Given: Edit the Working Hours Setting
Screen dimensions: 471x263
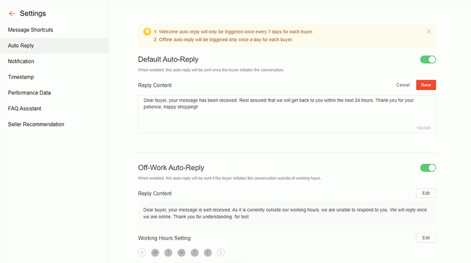Looking at the screenshot, I should click(x=426, y=238).
